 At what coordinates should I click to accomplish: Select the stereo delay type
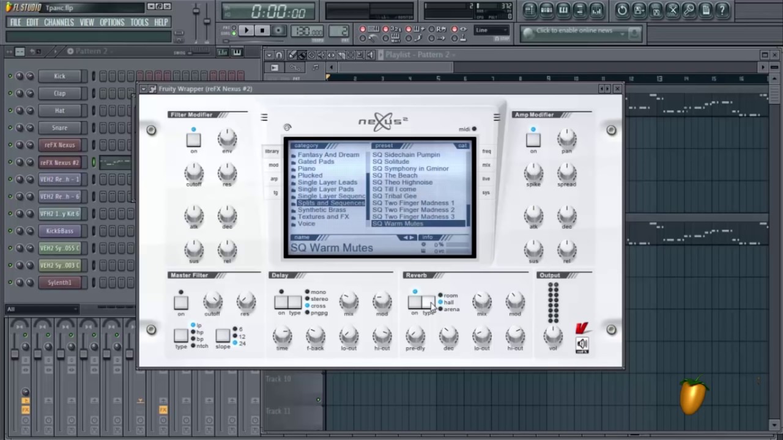tap(316, 299)
